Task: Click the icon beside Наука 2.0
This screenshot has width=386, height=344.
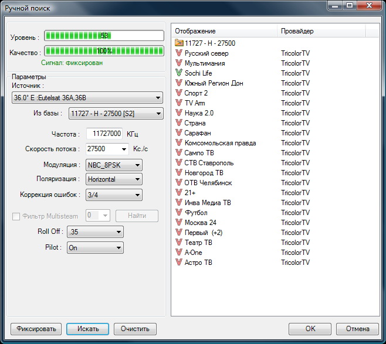Action: tap(179, 113)
